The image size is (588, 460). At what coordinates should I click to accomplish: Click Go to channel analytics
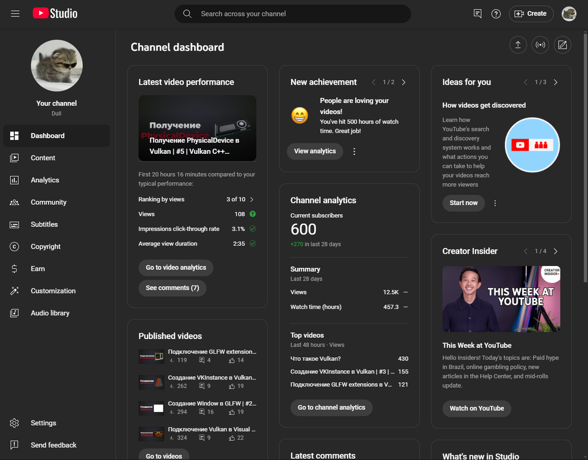(331, 407)
